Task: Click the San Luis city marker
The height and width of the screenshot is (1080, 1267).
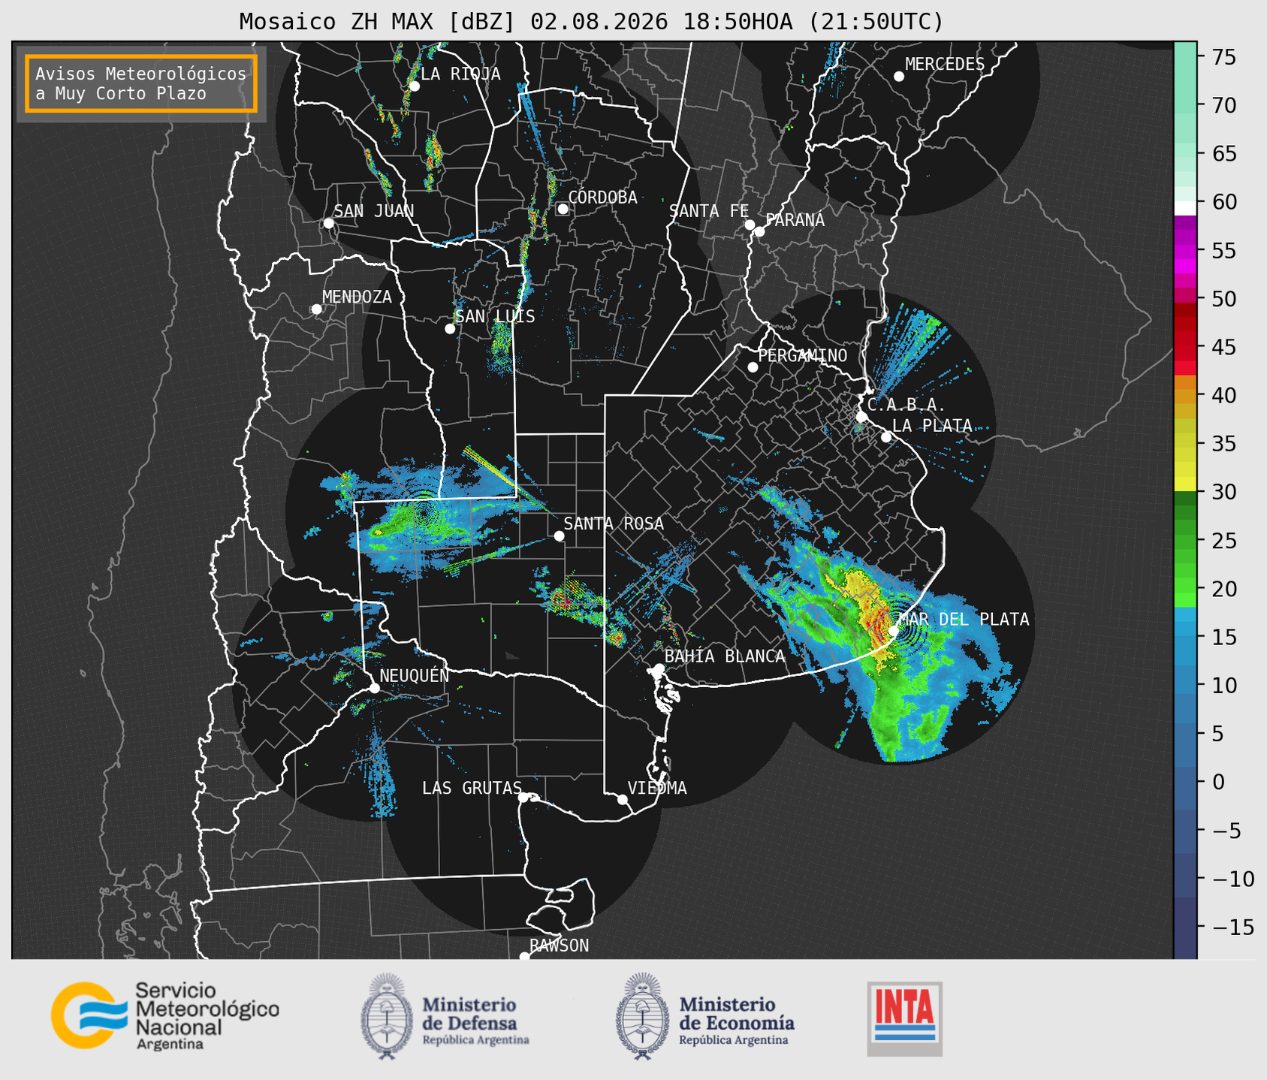Action: pos(450,328)
